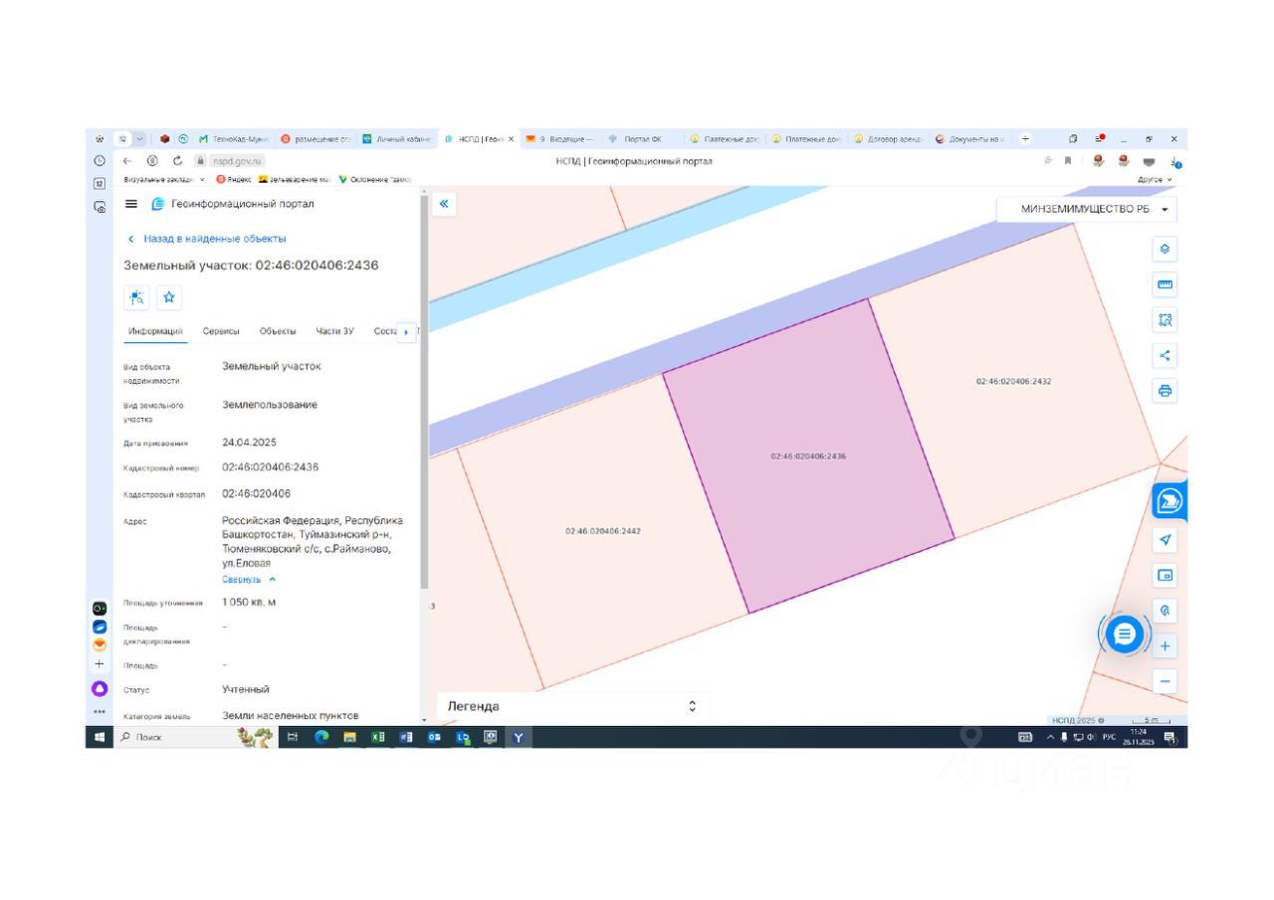
Task: Switch to Yandex Browser in taskbar
Action: (x=519, y=737)
